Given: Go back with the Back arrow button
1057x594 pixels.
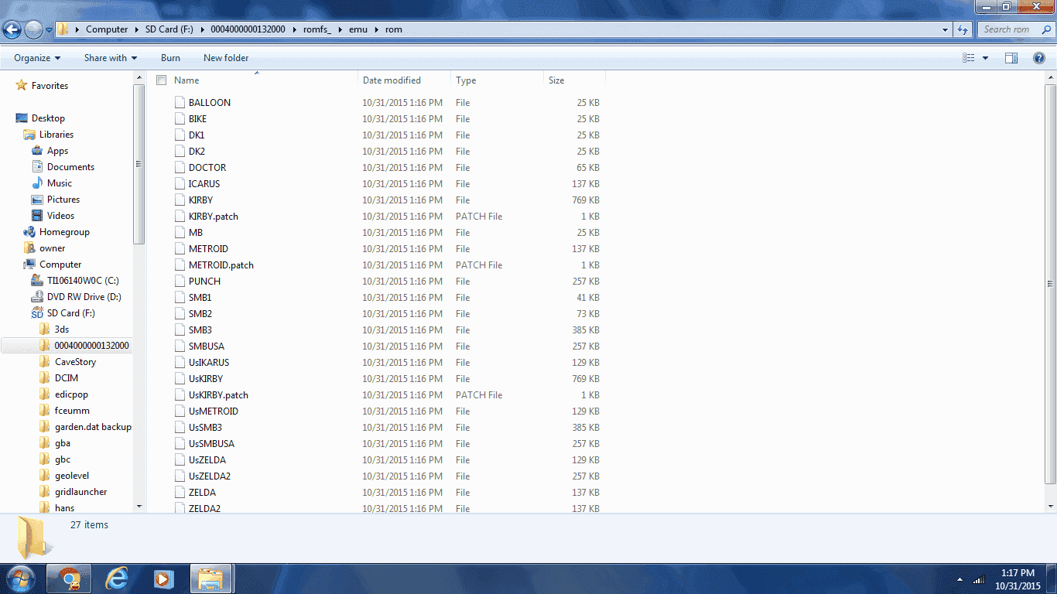Looking at the screenshot, I should coord(12,29).
